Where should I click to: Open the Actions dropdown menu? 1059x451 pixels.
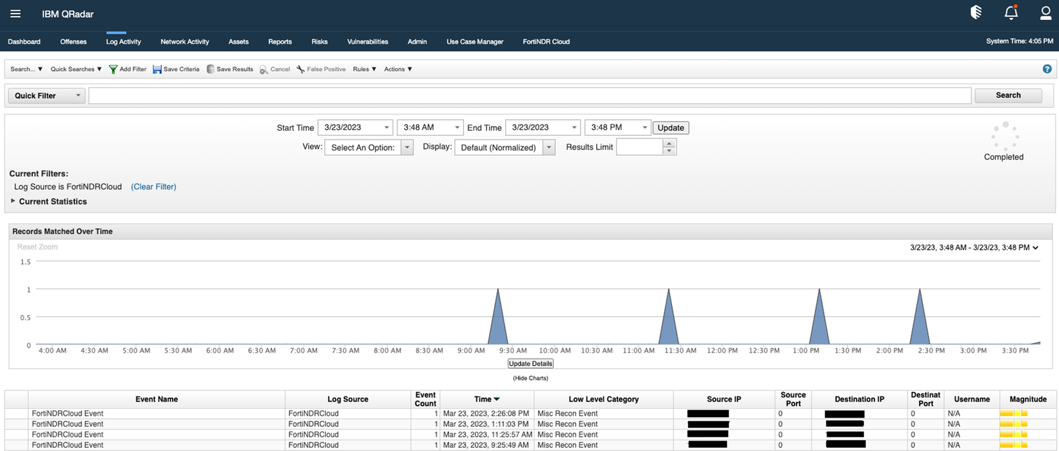pos(398,69)
